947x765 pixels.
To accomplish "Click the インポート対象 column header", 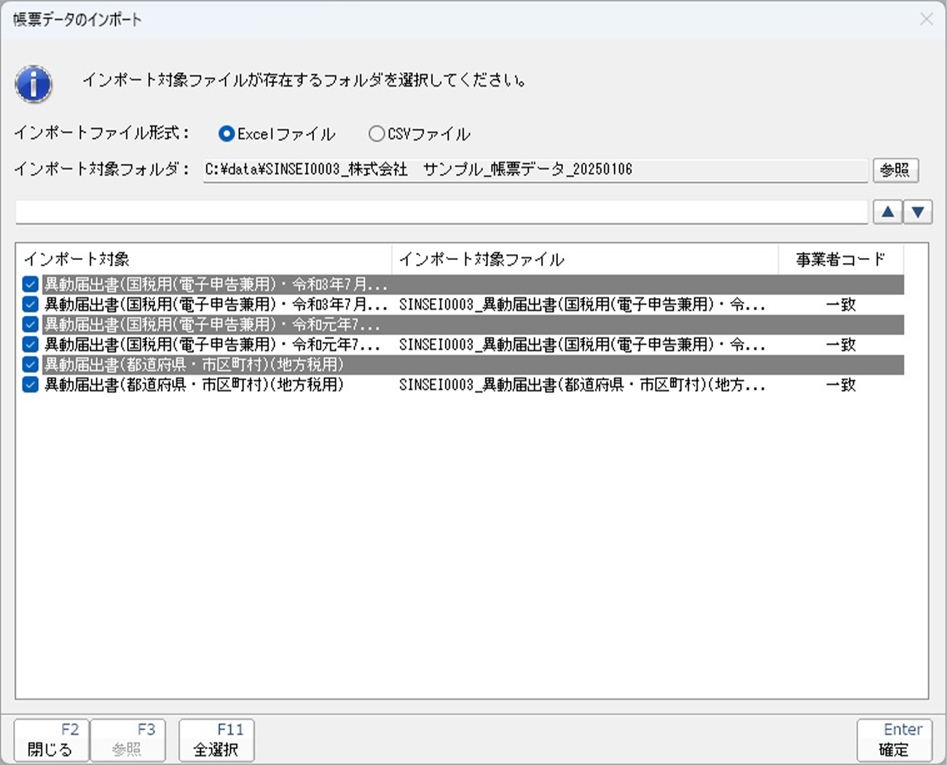I will [204, 259].
